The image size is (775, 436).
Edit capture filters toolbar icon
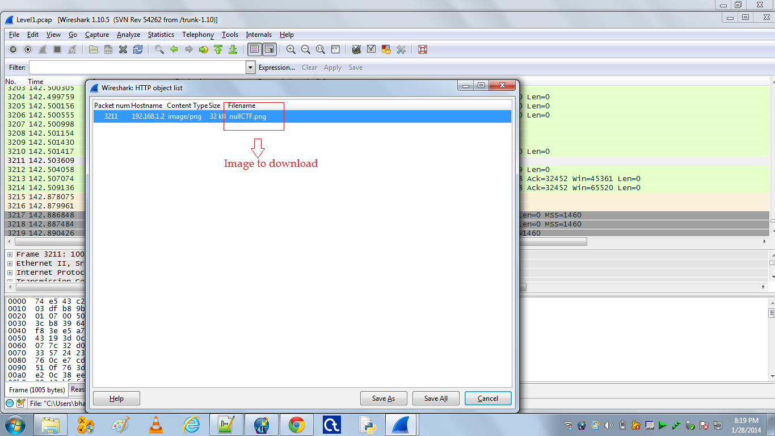[357, 49]
